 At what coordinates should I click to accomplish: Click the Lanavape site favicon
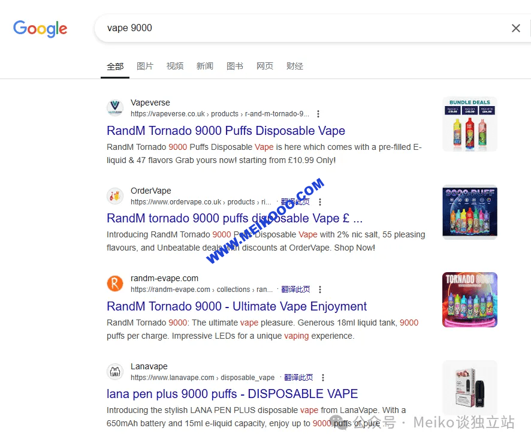tap(115, 372)
